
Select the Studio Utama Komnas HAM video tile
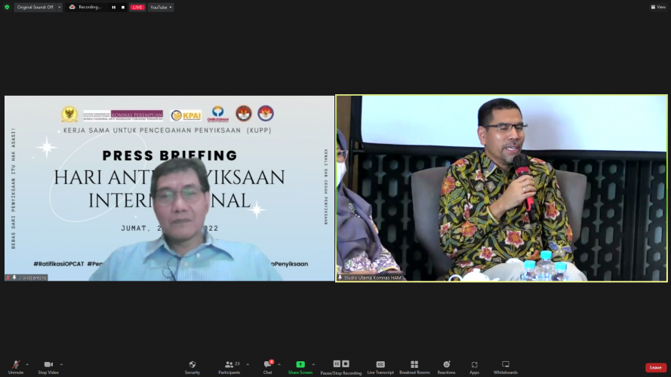coord(501,188)
